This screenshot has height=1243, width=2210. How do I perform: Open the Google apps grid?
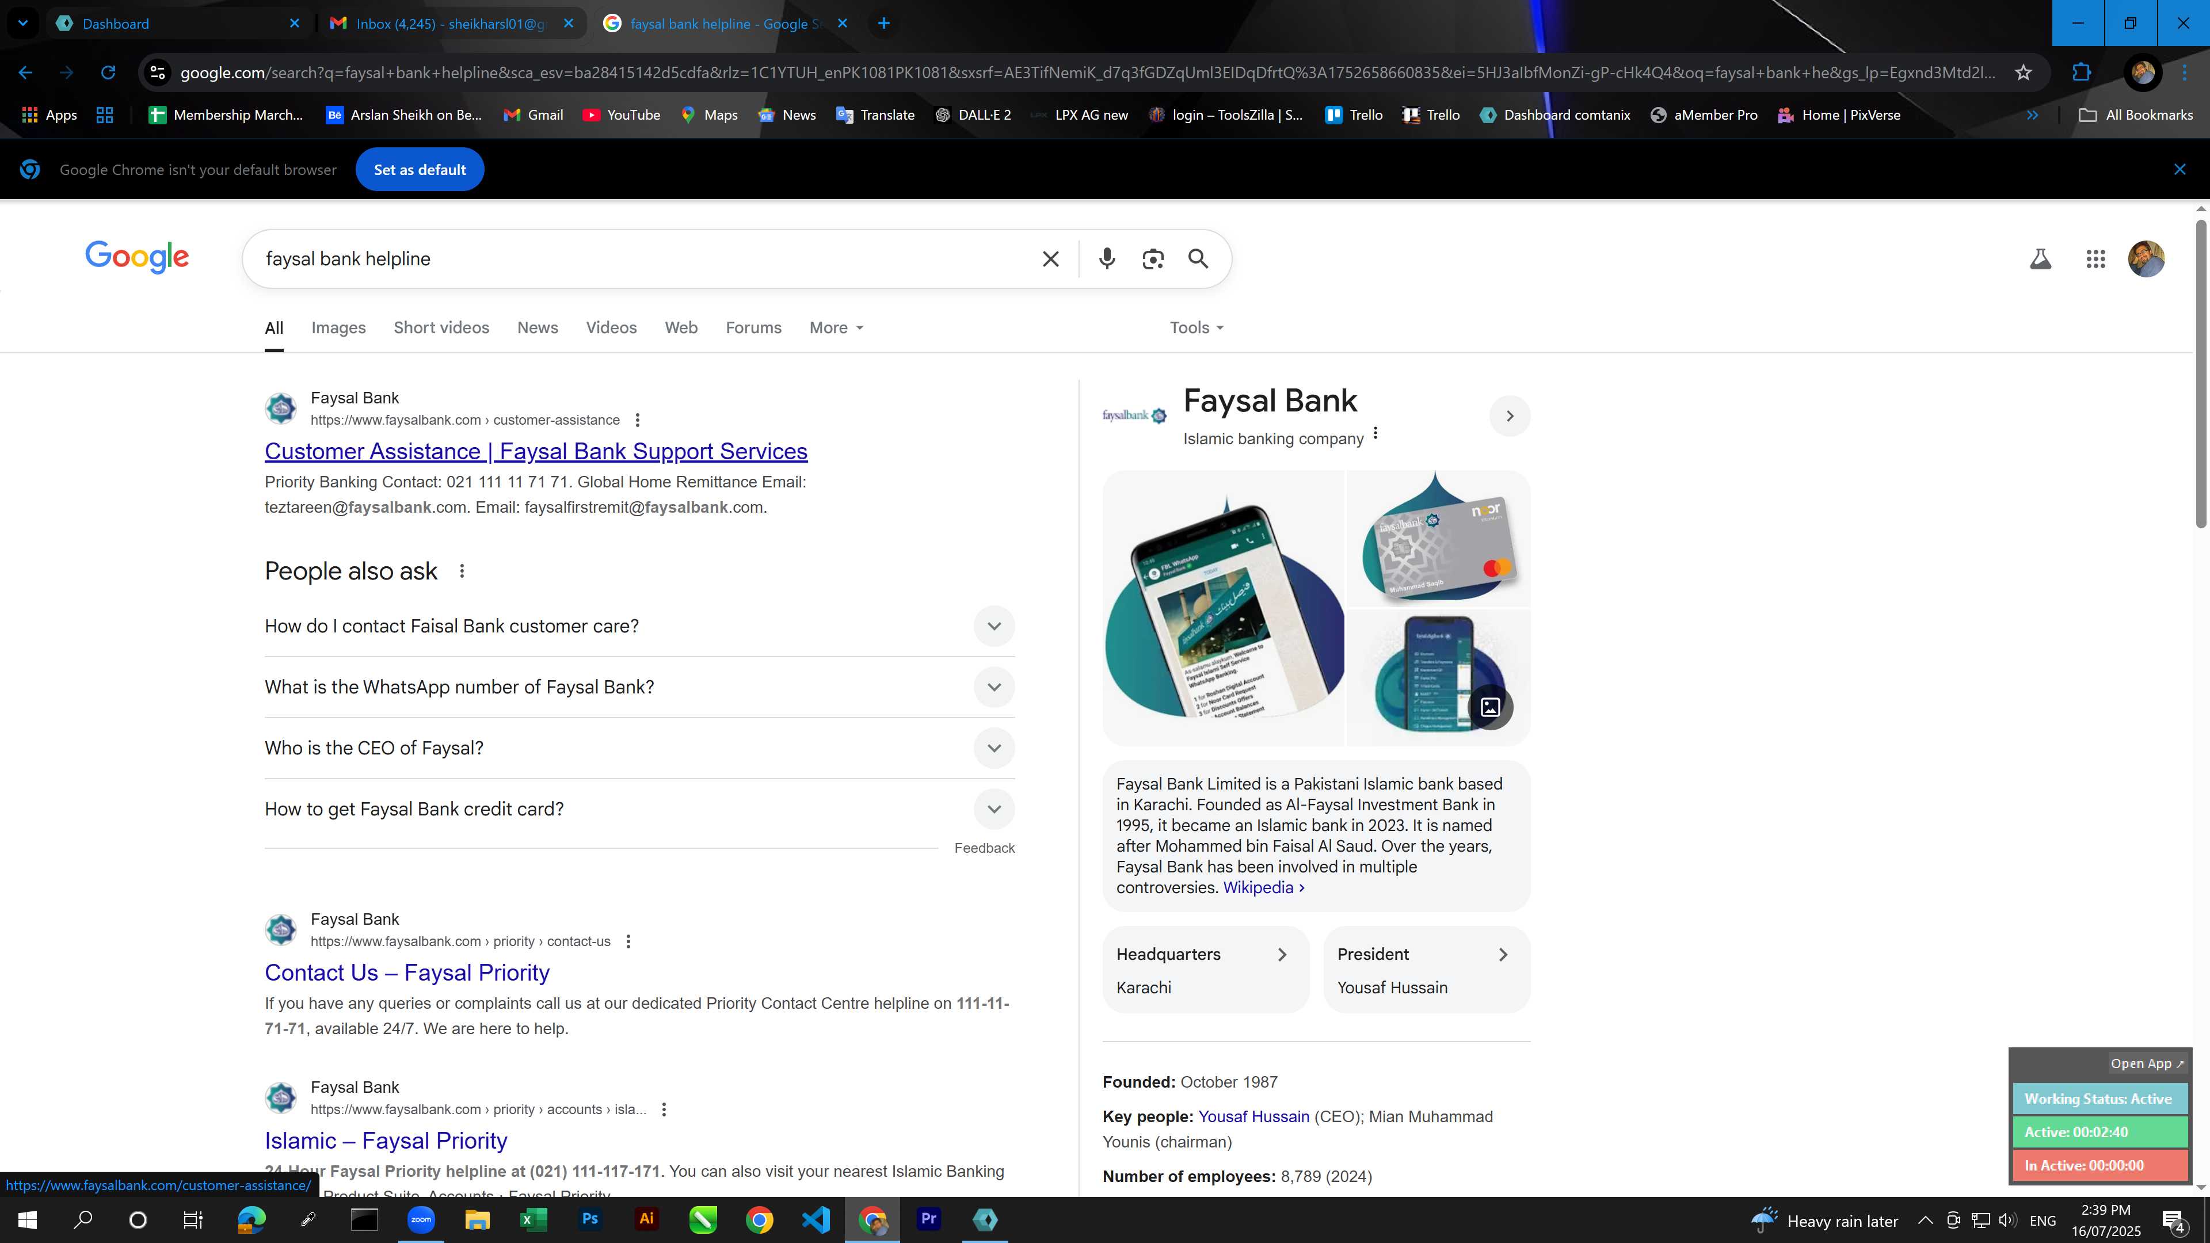[x=2095, y=259]
